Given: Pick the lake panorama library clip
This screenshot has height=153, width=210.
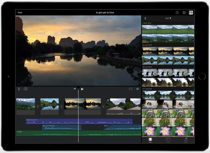Looking at the screenshot, I should click(x=168, y=95).
